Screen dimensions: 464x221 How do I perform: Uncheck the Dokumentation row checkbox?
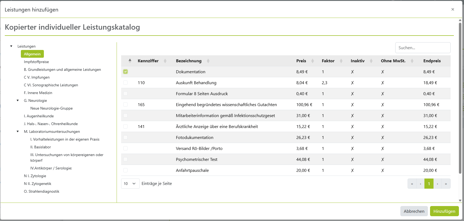click(x=125, y=72)
